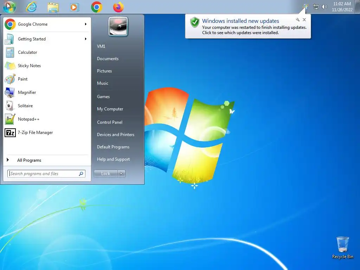This screenshot has width=360, height=270.
Task: Open Google Chrome from the taskbar
Action: pyautogui.click(x=96, y=7)
